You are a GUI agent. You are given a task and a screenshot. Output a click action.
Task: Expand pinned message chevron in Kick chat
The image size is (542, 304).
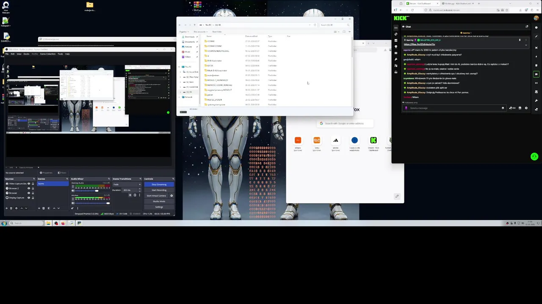coord(526,45)
